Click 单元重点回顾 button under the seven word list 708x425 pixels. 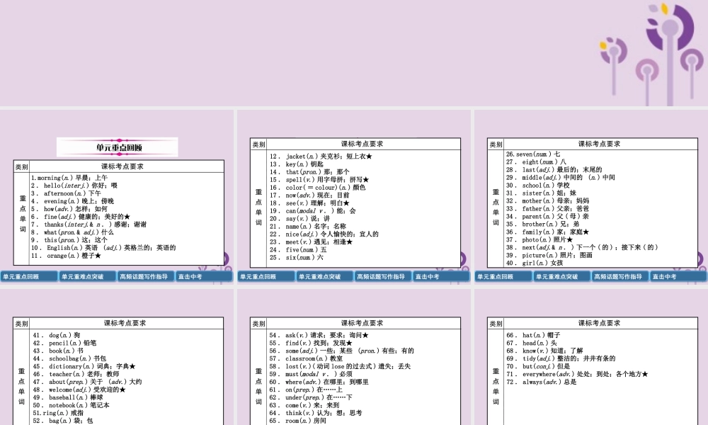click(x=503, y=276)
